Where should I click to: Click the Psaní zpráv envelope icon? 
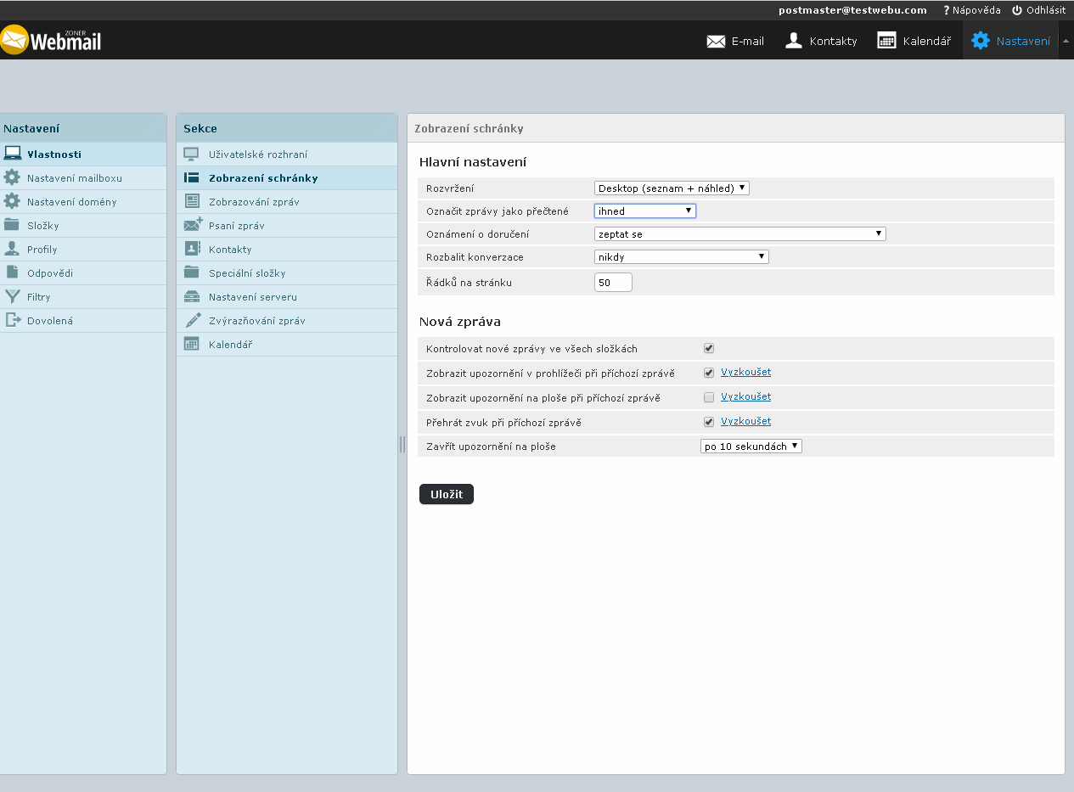193,226
